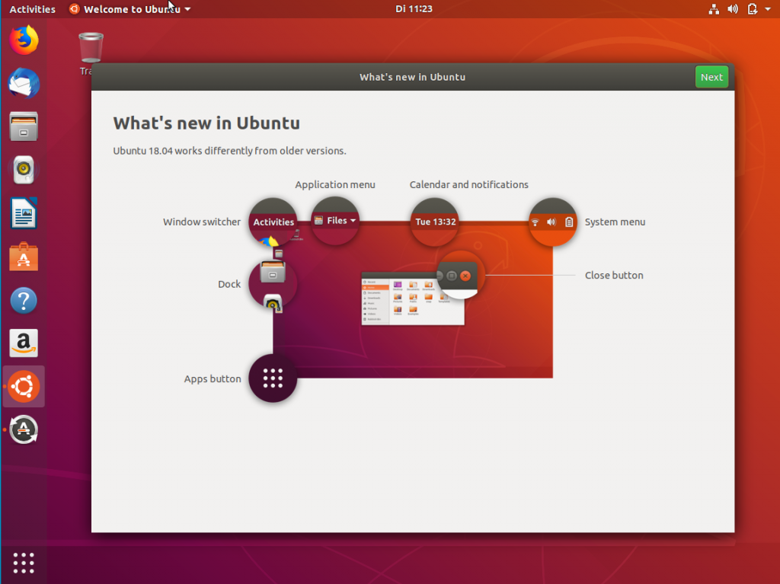Click the "Dock" label text
The width and height of the screenshot is (780, 584).
click(x=229, y=284)
